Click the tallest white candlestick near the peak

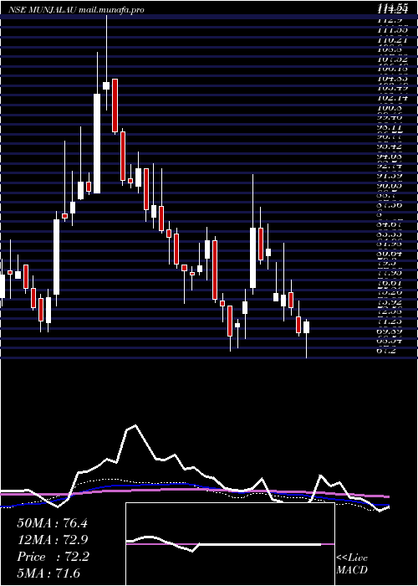point(97,143)
